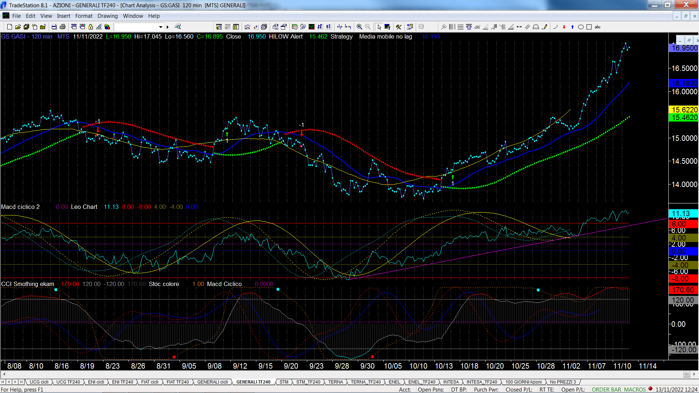The height and width of the screenshot is (393, 699).
Task: Switch to the 100 GIORNI Azioni tab
Action: (524, 382)
